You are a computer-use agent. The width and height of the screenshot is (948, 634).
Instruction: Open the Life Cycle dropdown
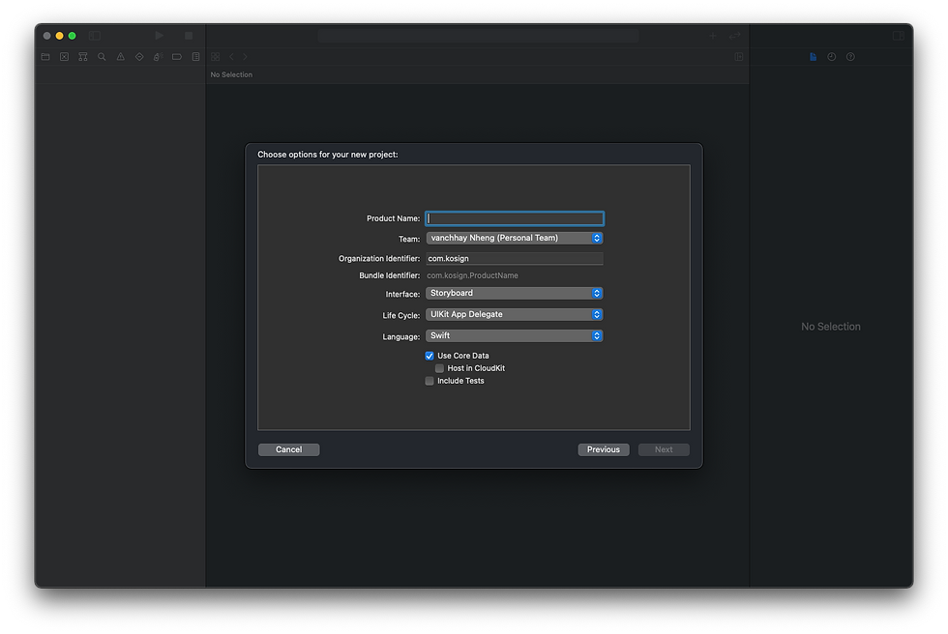pos(515,315)
